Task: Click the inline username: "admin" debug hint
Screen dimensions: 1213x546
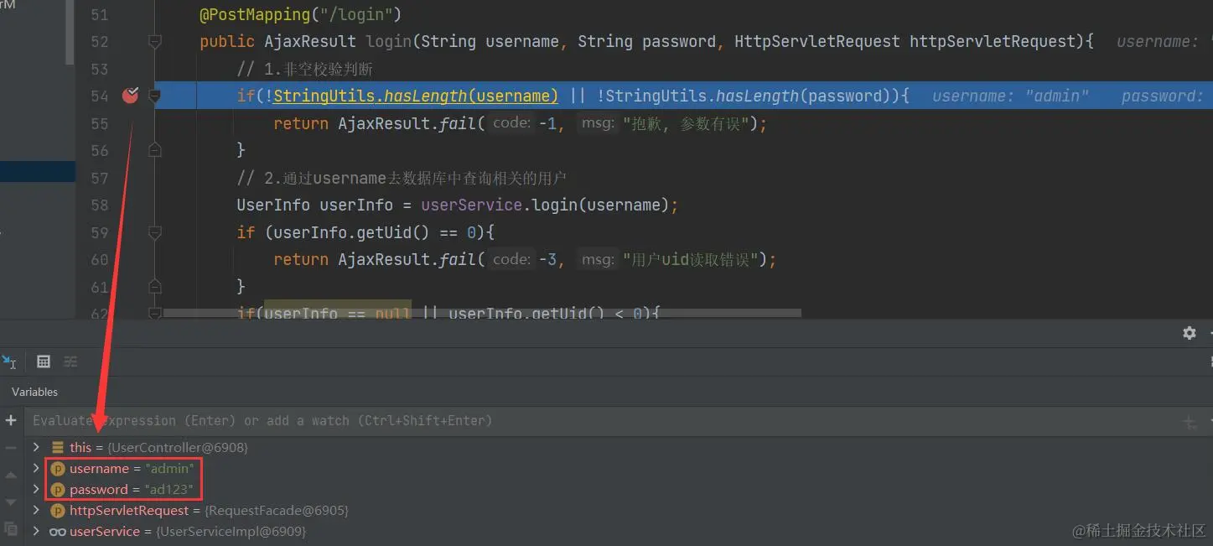Action: click(x=1010, y=96)
